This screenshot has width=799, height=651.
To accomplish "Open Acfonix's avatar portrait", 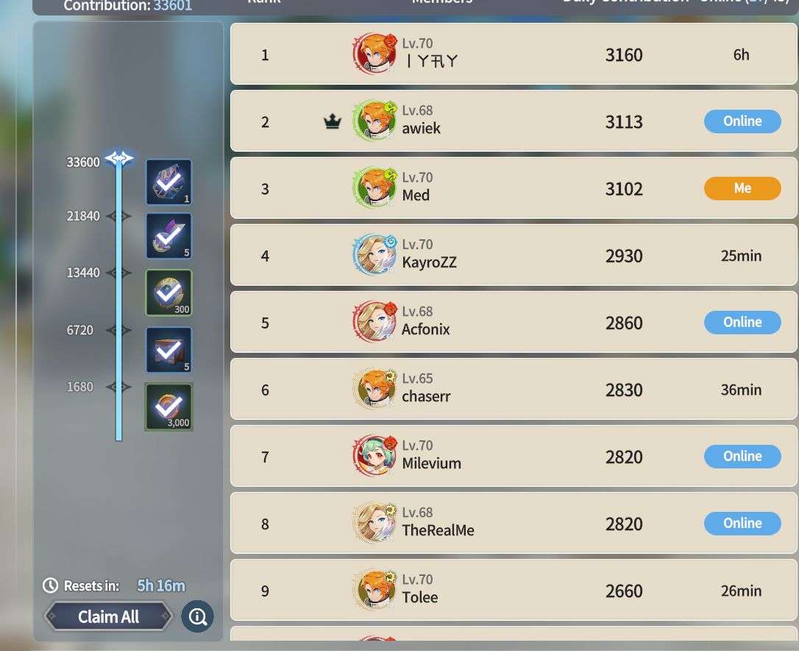I will pyautogui.click(x=375, y=321).
